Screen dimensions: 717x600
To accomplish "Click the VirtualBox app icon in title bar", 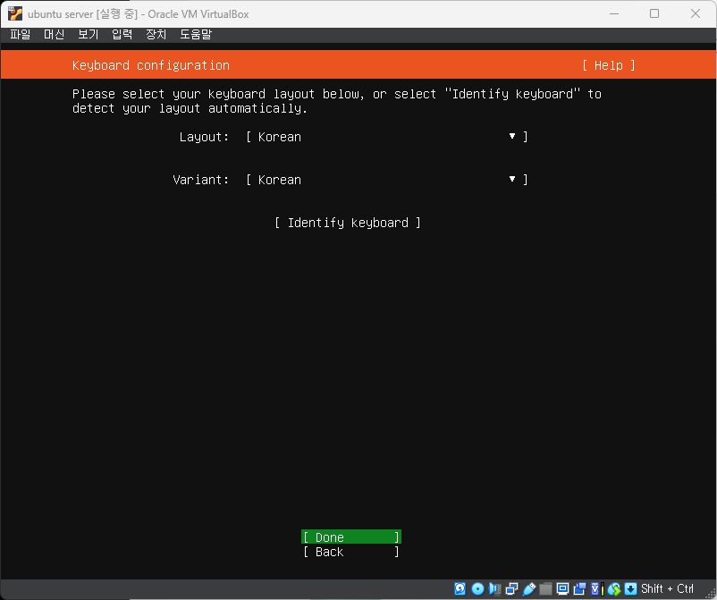I will coord(15,13).
